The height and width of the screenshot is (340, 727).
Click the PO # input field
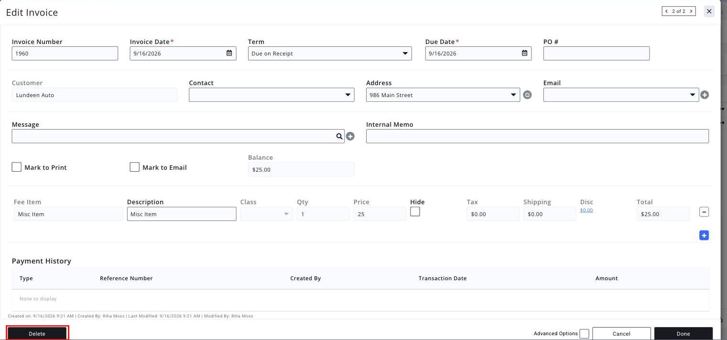click(x=596, y=53)
